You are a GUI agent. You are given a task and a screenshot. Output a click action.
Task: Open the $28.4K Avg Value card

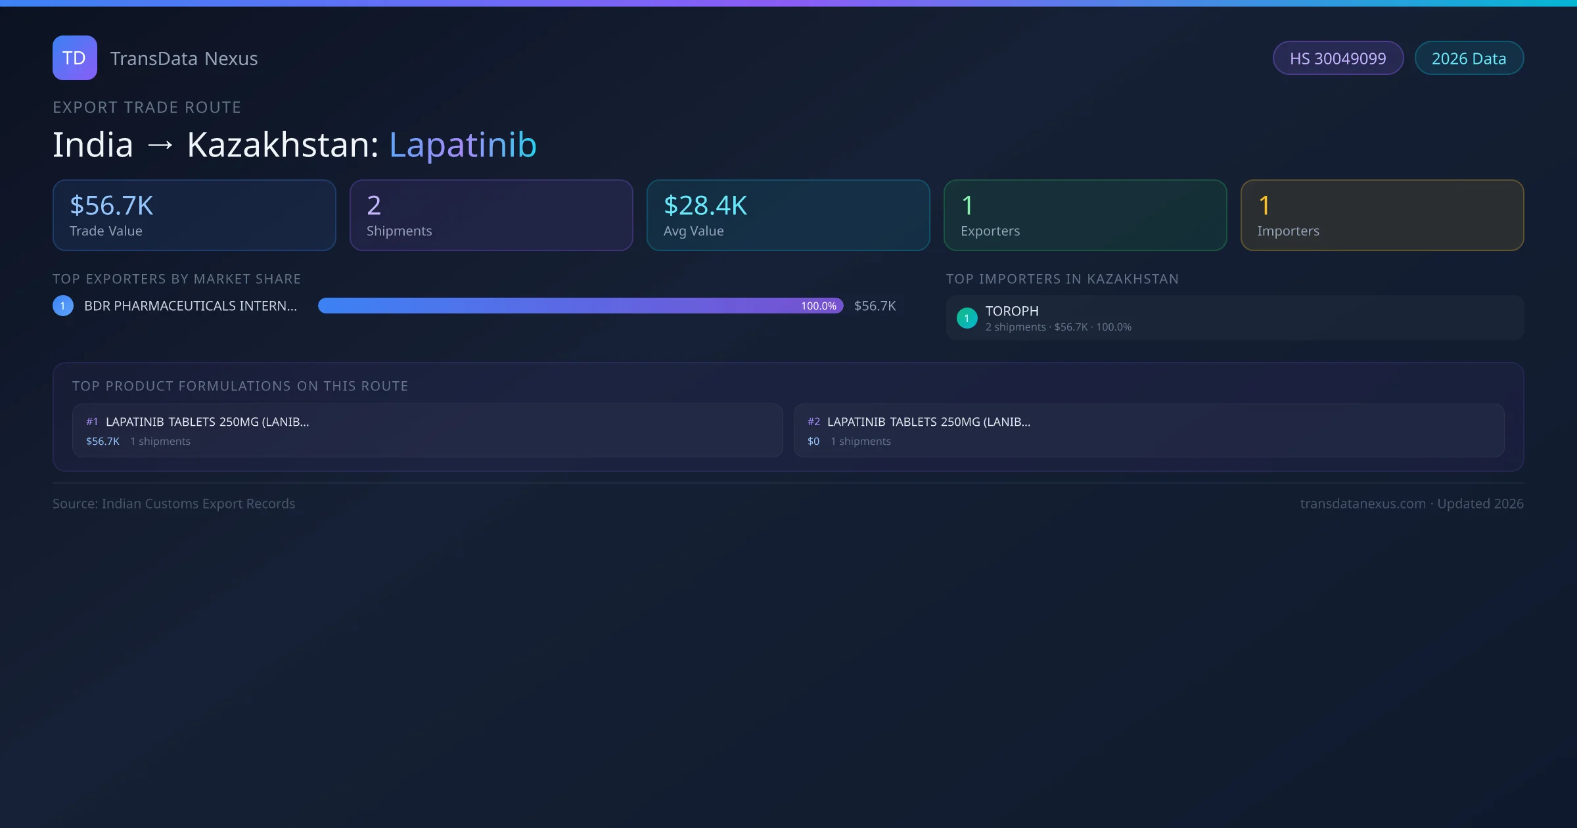tap(788, 216)
